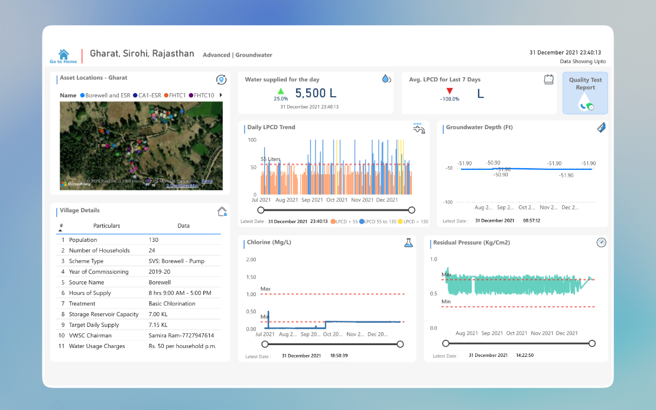Click the tank icon on Village Details panel
This screenshot has height=410, width=656.
pyautogui.click(x=222, y=211)
